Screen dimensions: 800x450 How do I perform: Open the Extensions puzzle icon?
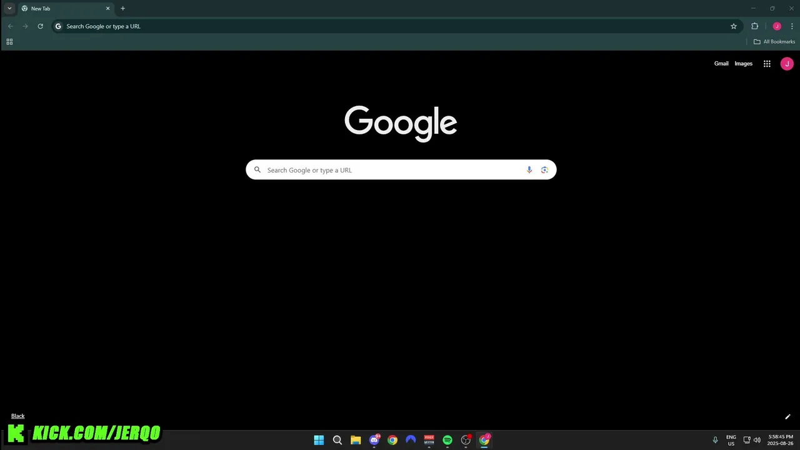(x=754, y=26)
